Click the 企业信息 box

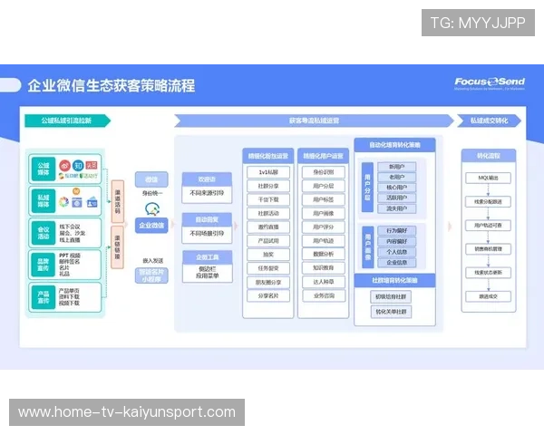pyautogui.click(x=396, y=263)
